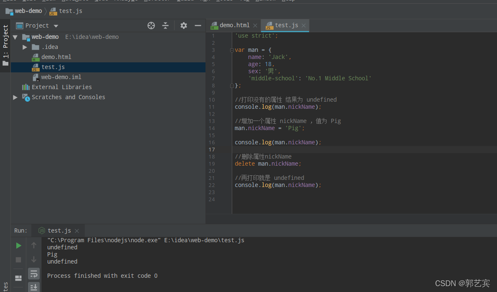Click the .idea folder icon

pyautogui.click(x=35, y=47)
